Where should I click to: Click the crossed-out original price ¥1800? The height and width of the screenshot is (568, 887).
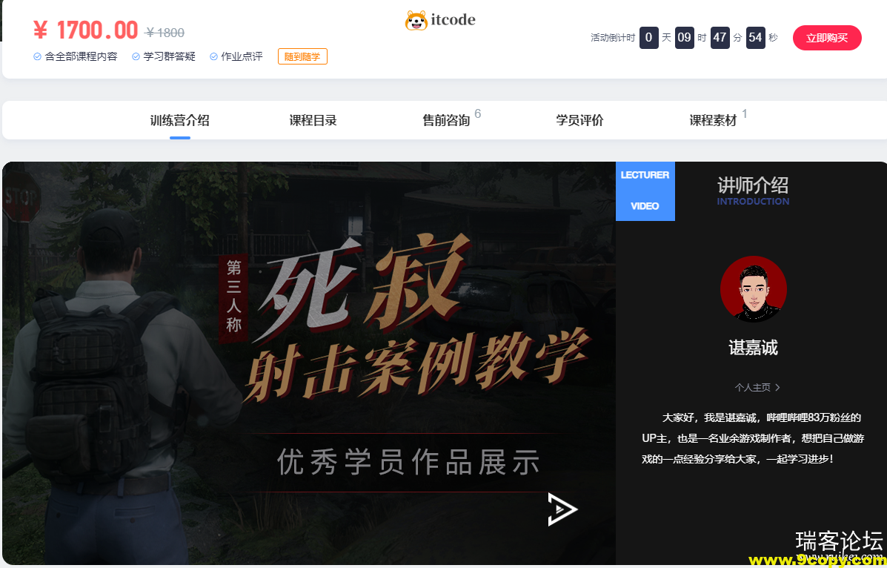pos(163,31)
